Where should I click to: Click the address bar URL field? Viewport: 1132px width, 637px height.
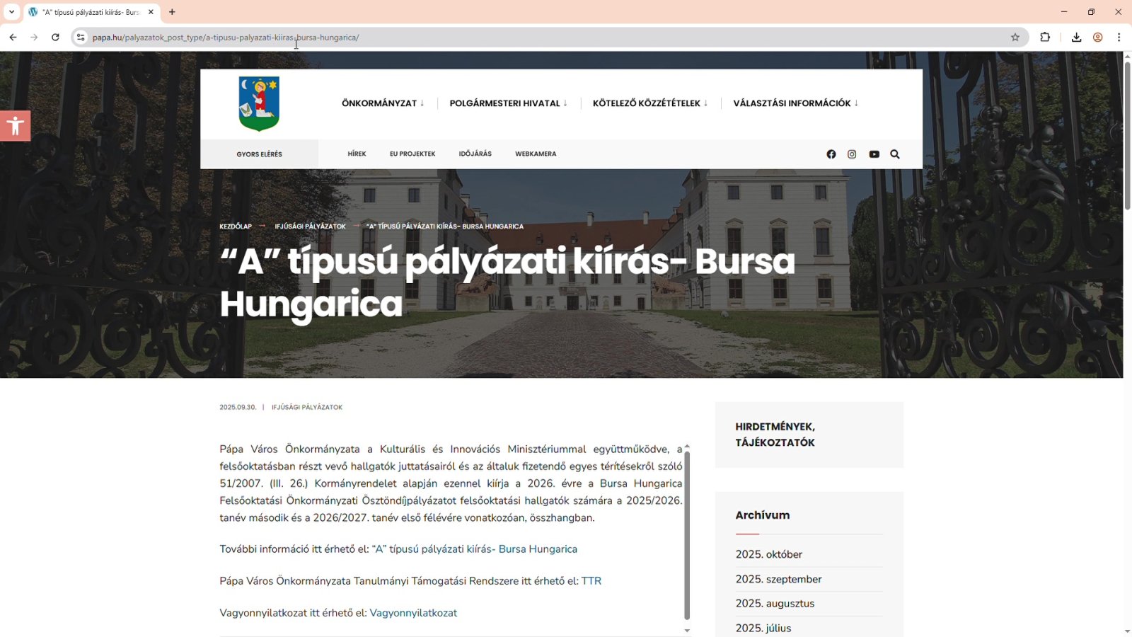click(x=495, y=38)
